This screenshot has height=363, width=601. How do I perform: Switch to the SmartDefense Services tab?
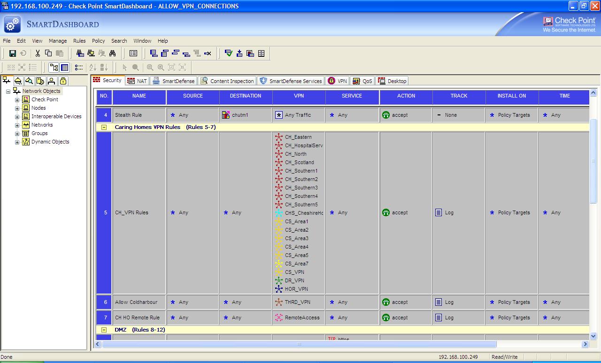pyautogui.click(x=290, y=81)
